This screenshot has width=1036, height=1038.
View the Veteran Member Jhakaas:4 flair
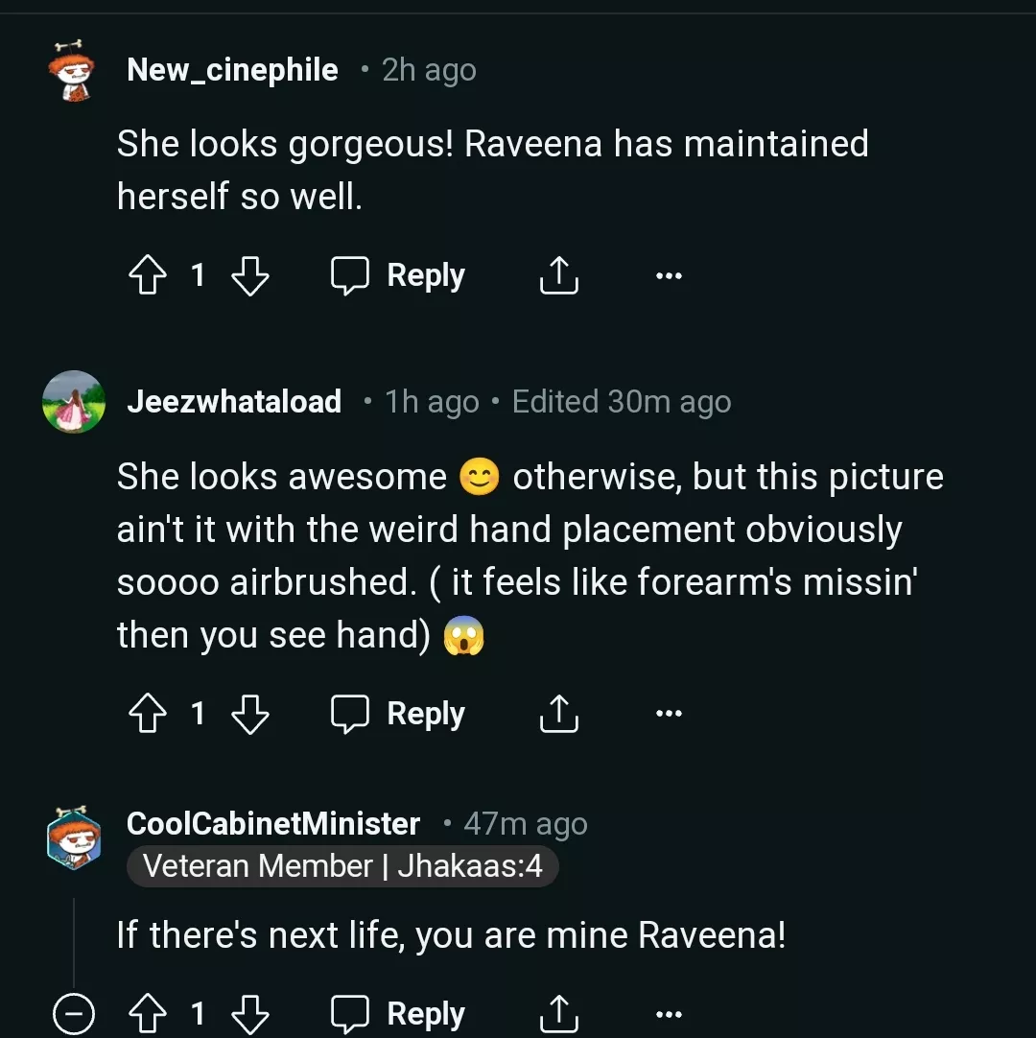pyautogui.click(x=341, y=866)
